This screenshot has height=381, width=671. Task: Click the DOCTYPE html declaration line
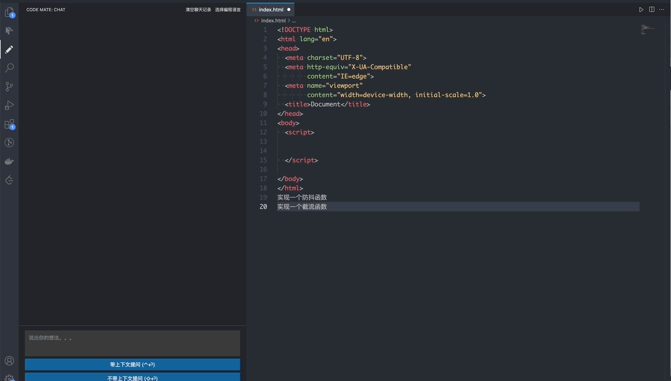(305, 30)
